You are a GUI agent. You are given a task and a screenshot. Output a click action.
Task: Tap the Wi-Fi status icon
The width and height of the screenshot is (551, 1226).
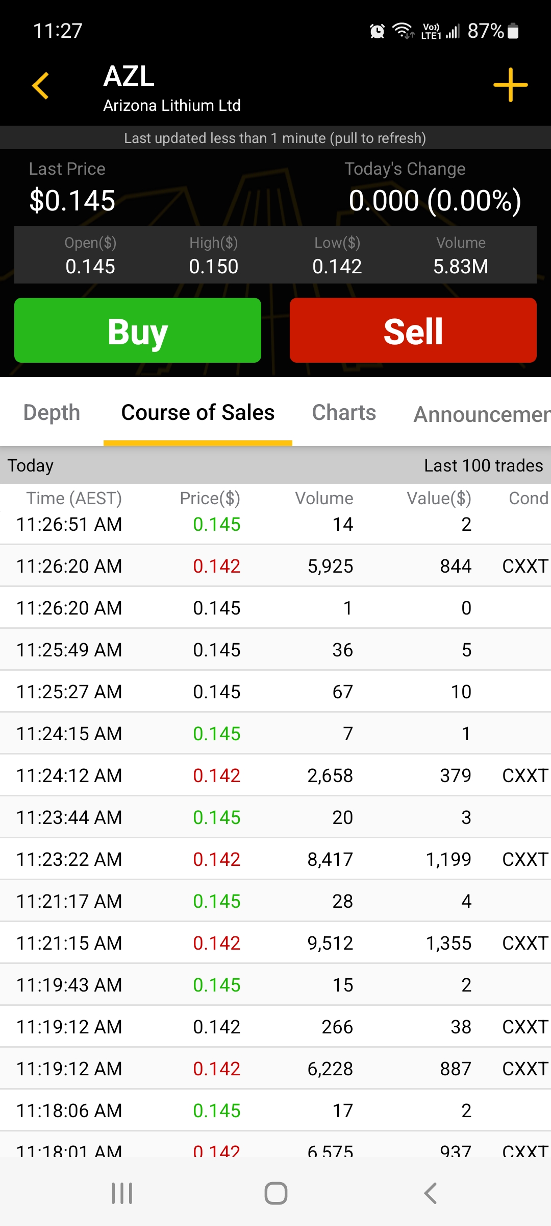pos(403,31)
